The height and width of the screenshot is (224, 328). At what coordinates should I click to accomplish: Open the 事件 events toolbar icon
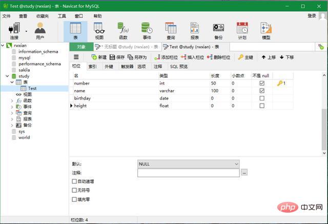point(147,31)
